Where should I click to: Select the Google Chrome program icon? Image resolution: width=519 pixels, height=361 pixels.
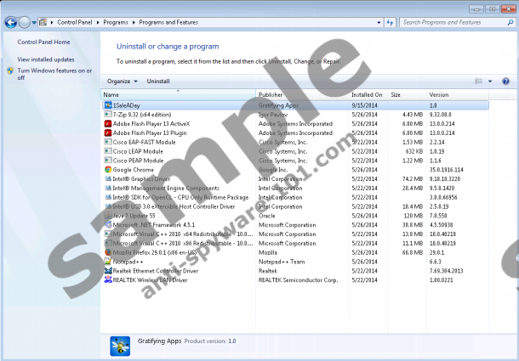(x=107, y=169)
